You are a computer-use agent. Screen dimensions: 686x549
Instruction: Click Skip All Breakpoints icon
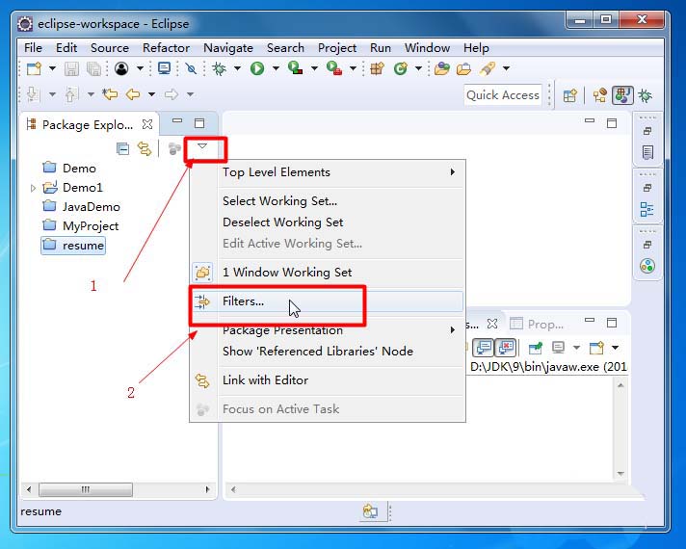tap(191, 68)
